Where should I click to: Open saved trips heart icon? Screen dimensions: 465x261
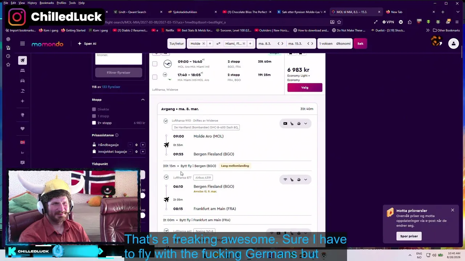point(23,129)
